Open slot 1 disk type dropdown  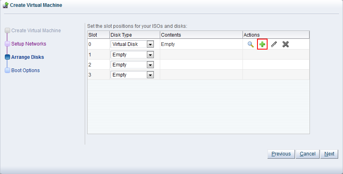(151, 54)
